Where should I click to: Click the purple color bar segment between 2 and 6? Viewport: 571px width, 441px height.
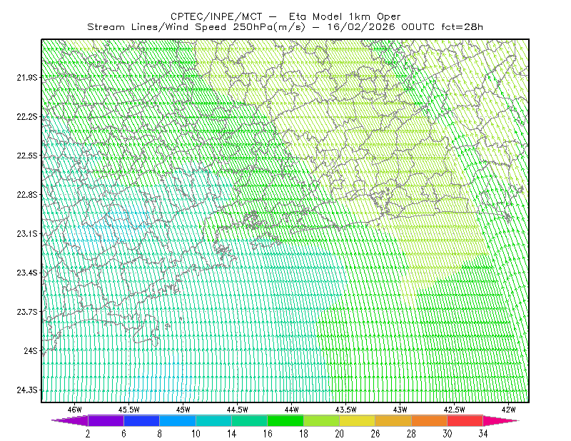[x=106, y=420]
